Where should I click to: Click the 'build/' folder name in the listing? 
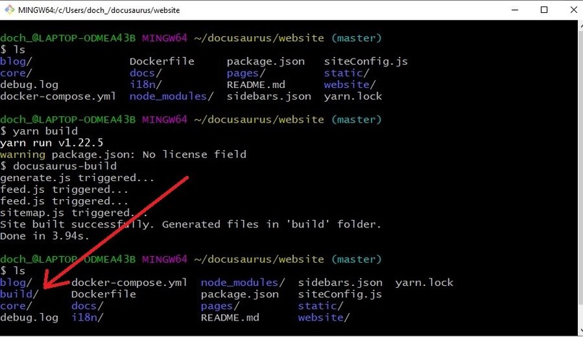click(x=20, y=294)
